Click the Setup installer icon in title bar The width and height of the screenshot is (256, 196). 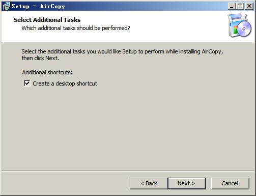pyautogui.click(x=6, y=6)
